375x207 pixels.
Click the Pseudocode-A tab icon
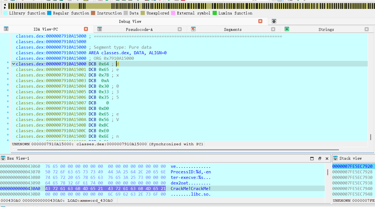pyautogui.click(x=100, y=29)
